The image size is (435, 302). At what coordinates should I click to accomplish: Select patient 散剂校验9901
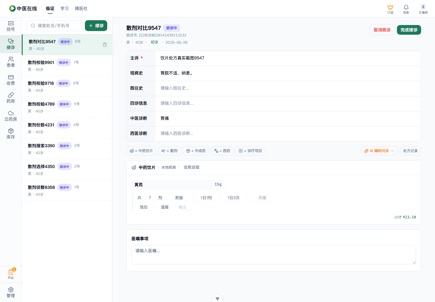pos(67,65)
